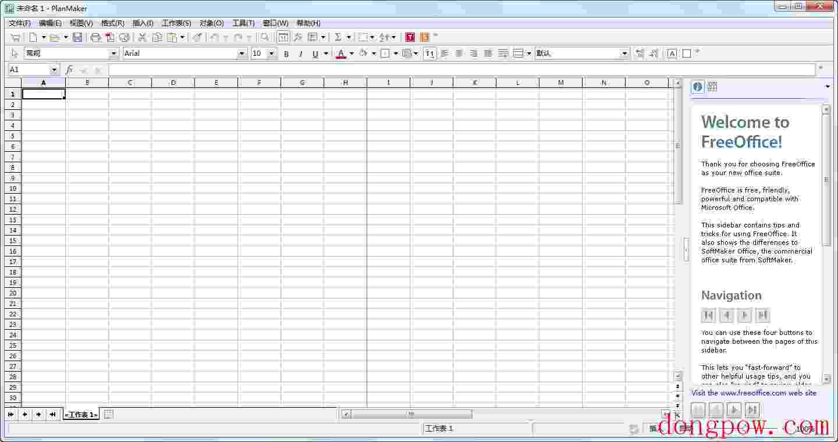Select column header D
This screenshot has width=838, height=442.
point(173,83)
